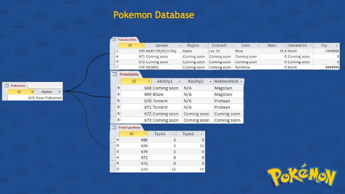
Task: Click the PokeGenInfo table datasheet icon
Action: pos(114,40)
